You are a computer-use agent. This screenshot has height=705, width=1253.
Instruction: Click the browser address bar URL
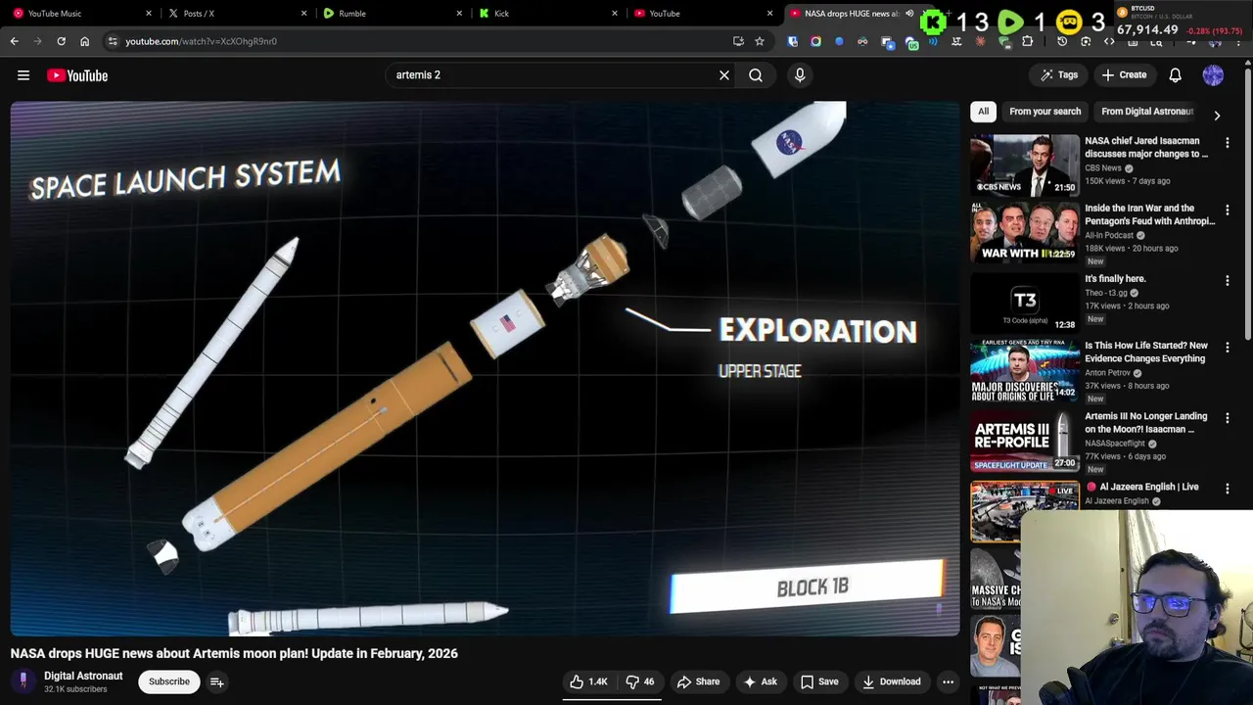pos(201,41)
